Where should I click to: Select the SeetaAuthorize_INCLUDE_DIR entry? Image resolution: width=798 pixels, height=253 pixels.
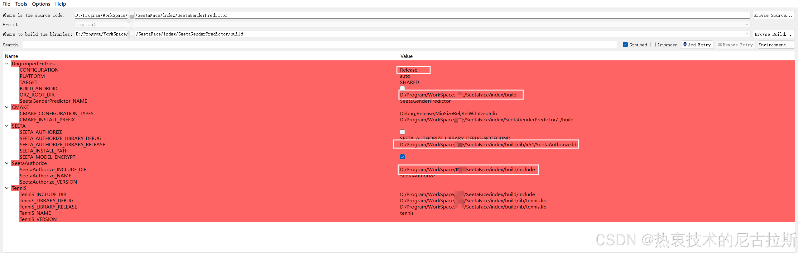pyautogui.click(x=53, y=169)
